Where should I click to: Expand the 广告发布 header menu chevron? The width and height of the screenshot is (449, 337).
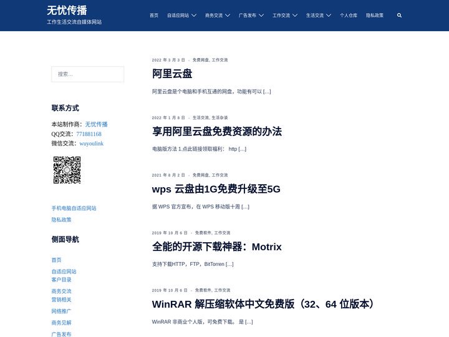point(261,16)
